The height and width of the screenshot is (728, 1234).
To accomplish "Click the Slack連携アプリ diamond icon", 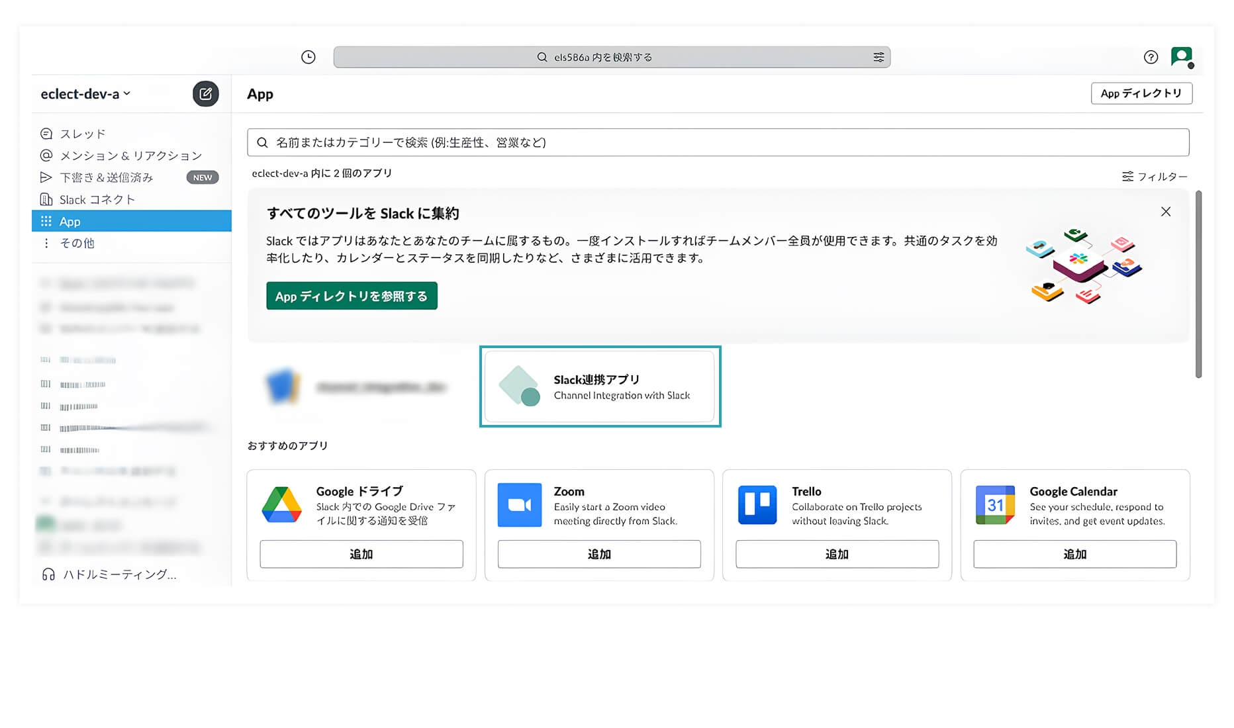I will point(520,386).
